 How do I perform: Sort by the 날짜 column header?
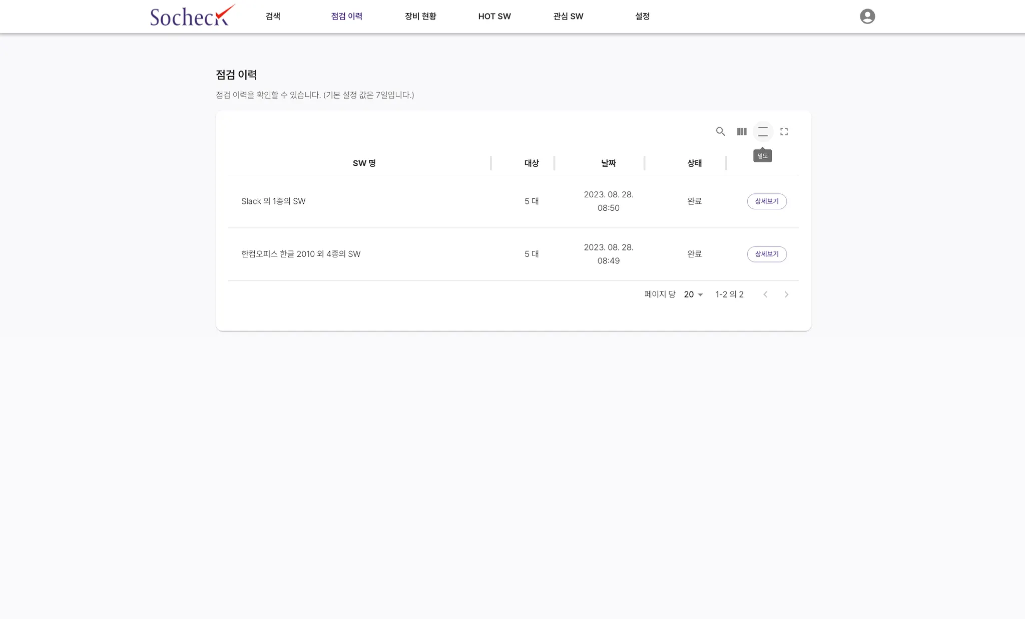click(608, 163)
